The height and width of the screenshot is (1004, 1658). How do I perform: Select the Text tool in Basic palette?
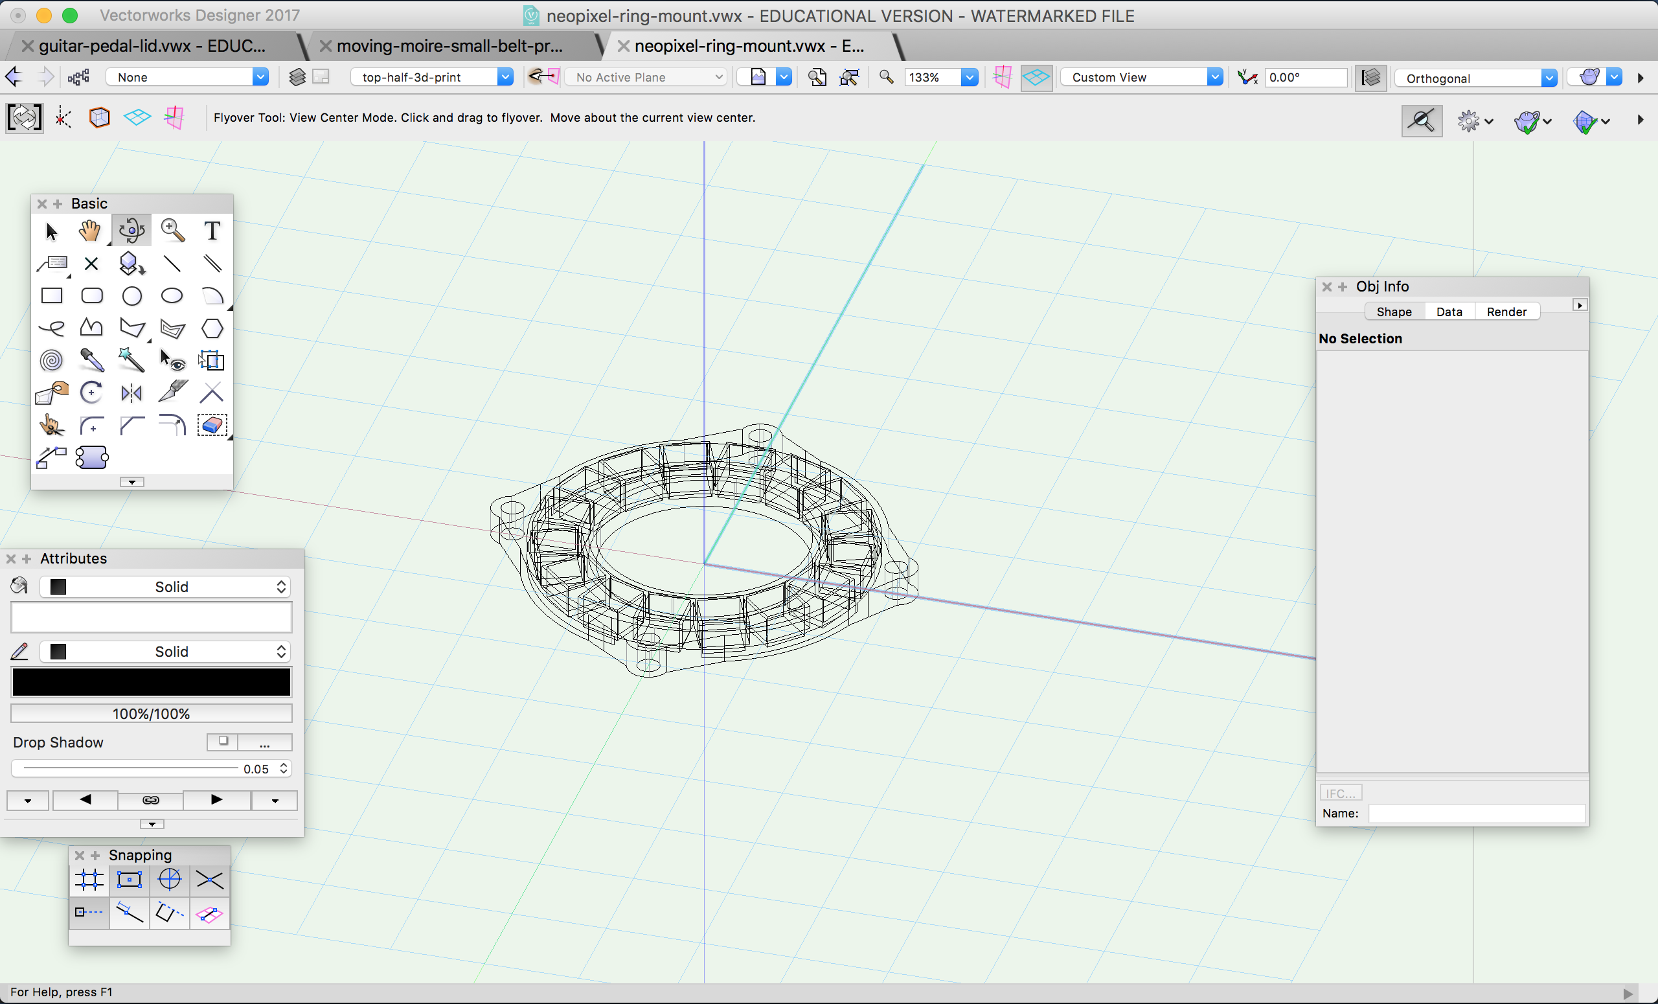tap(212, 231)
